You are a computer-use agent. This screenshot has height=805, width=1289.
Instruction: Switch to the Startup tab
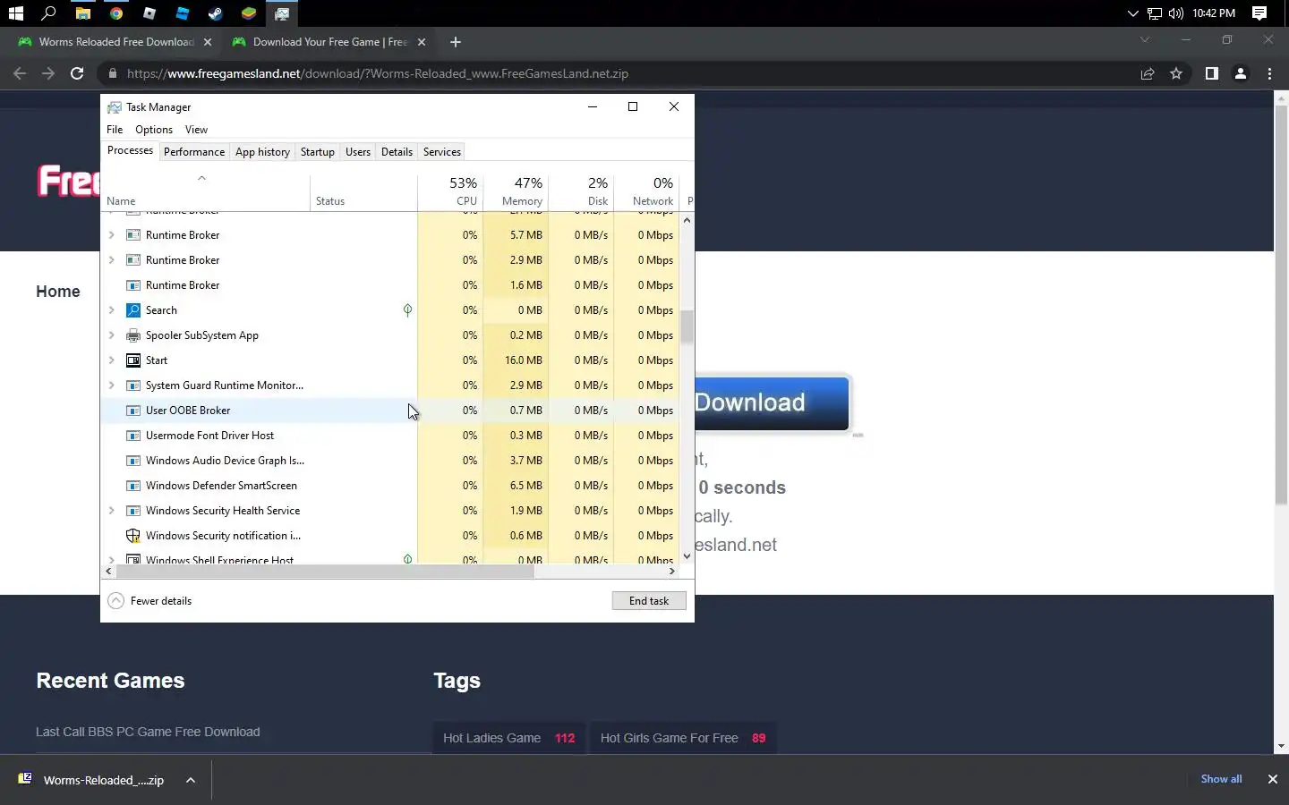[318, 152]
